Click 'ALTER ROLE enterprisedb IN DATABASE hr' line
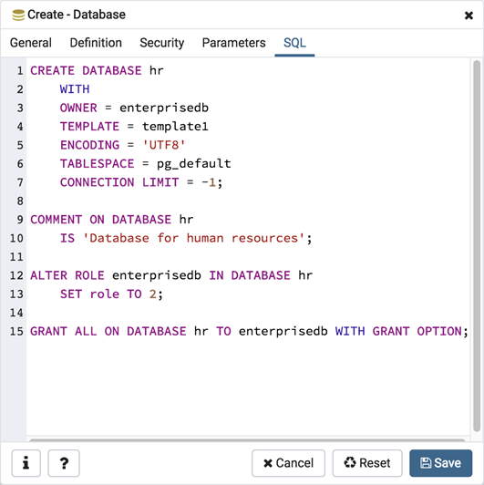Screen dimensions: 484x485 (171, 275)
